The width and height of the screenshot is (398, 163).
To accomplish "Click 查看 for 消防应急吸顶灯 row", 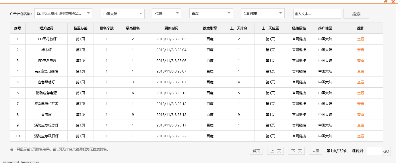I will pos(360,136).
